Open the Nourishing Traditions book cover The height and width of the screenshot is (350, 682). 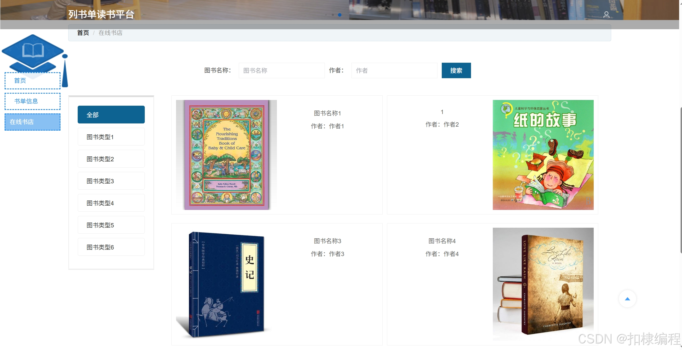pyautogui.click(x=226, y=155)
